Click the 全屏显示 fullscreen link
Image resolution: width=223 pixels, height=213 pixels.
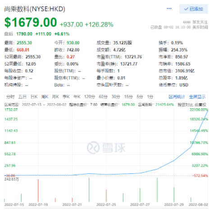(197, 97)
